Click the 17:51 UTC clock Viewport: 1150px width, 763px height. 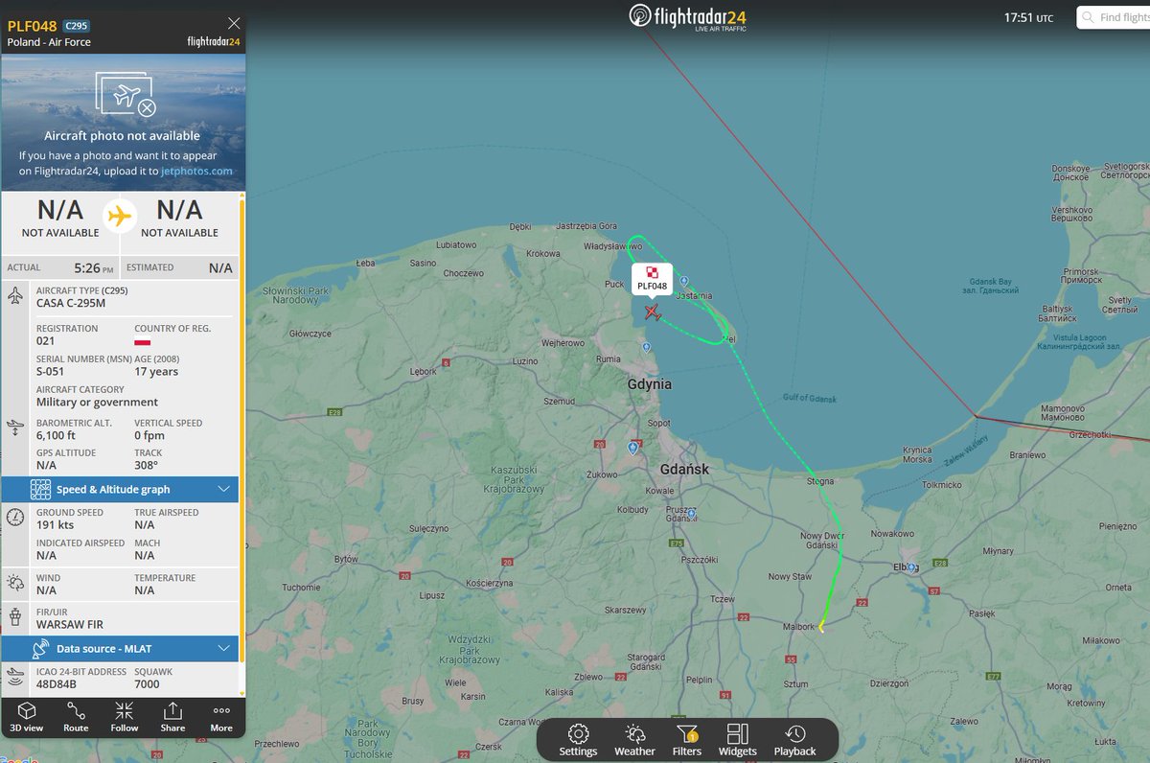pos(1028,18)
